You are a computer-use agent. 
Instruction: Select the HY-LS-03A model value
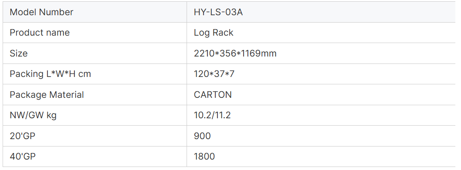tap(218, 12)
